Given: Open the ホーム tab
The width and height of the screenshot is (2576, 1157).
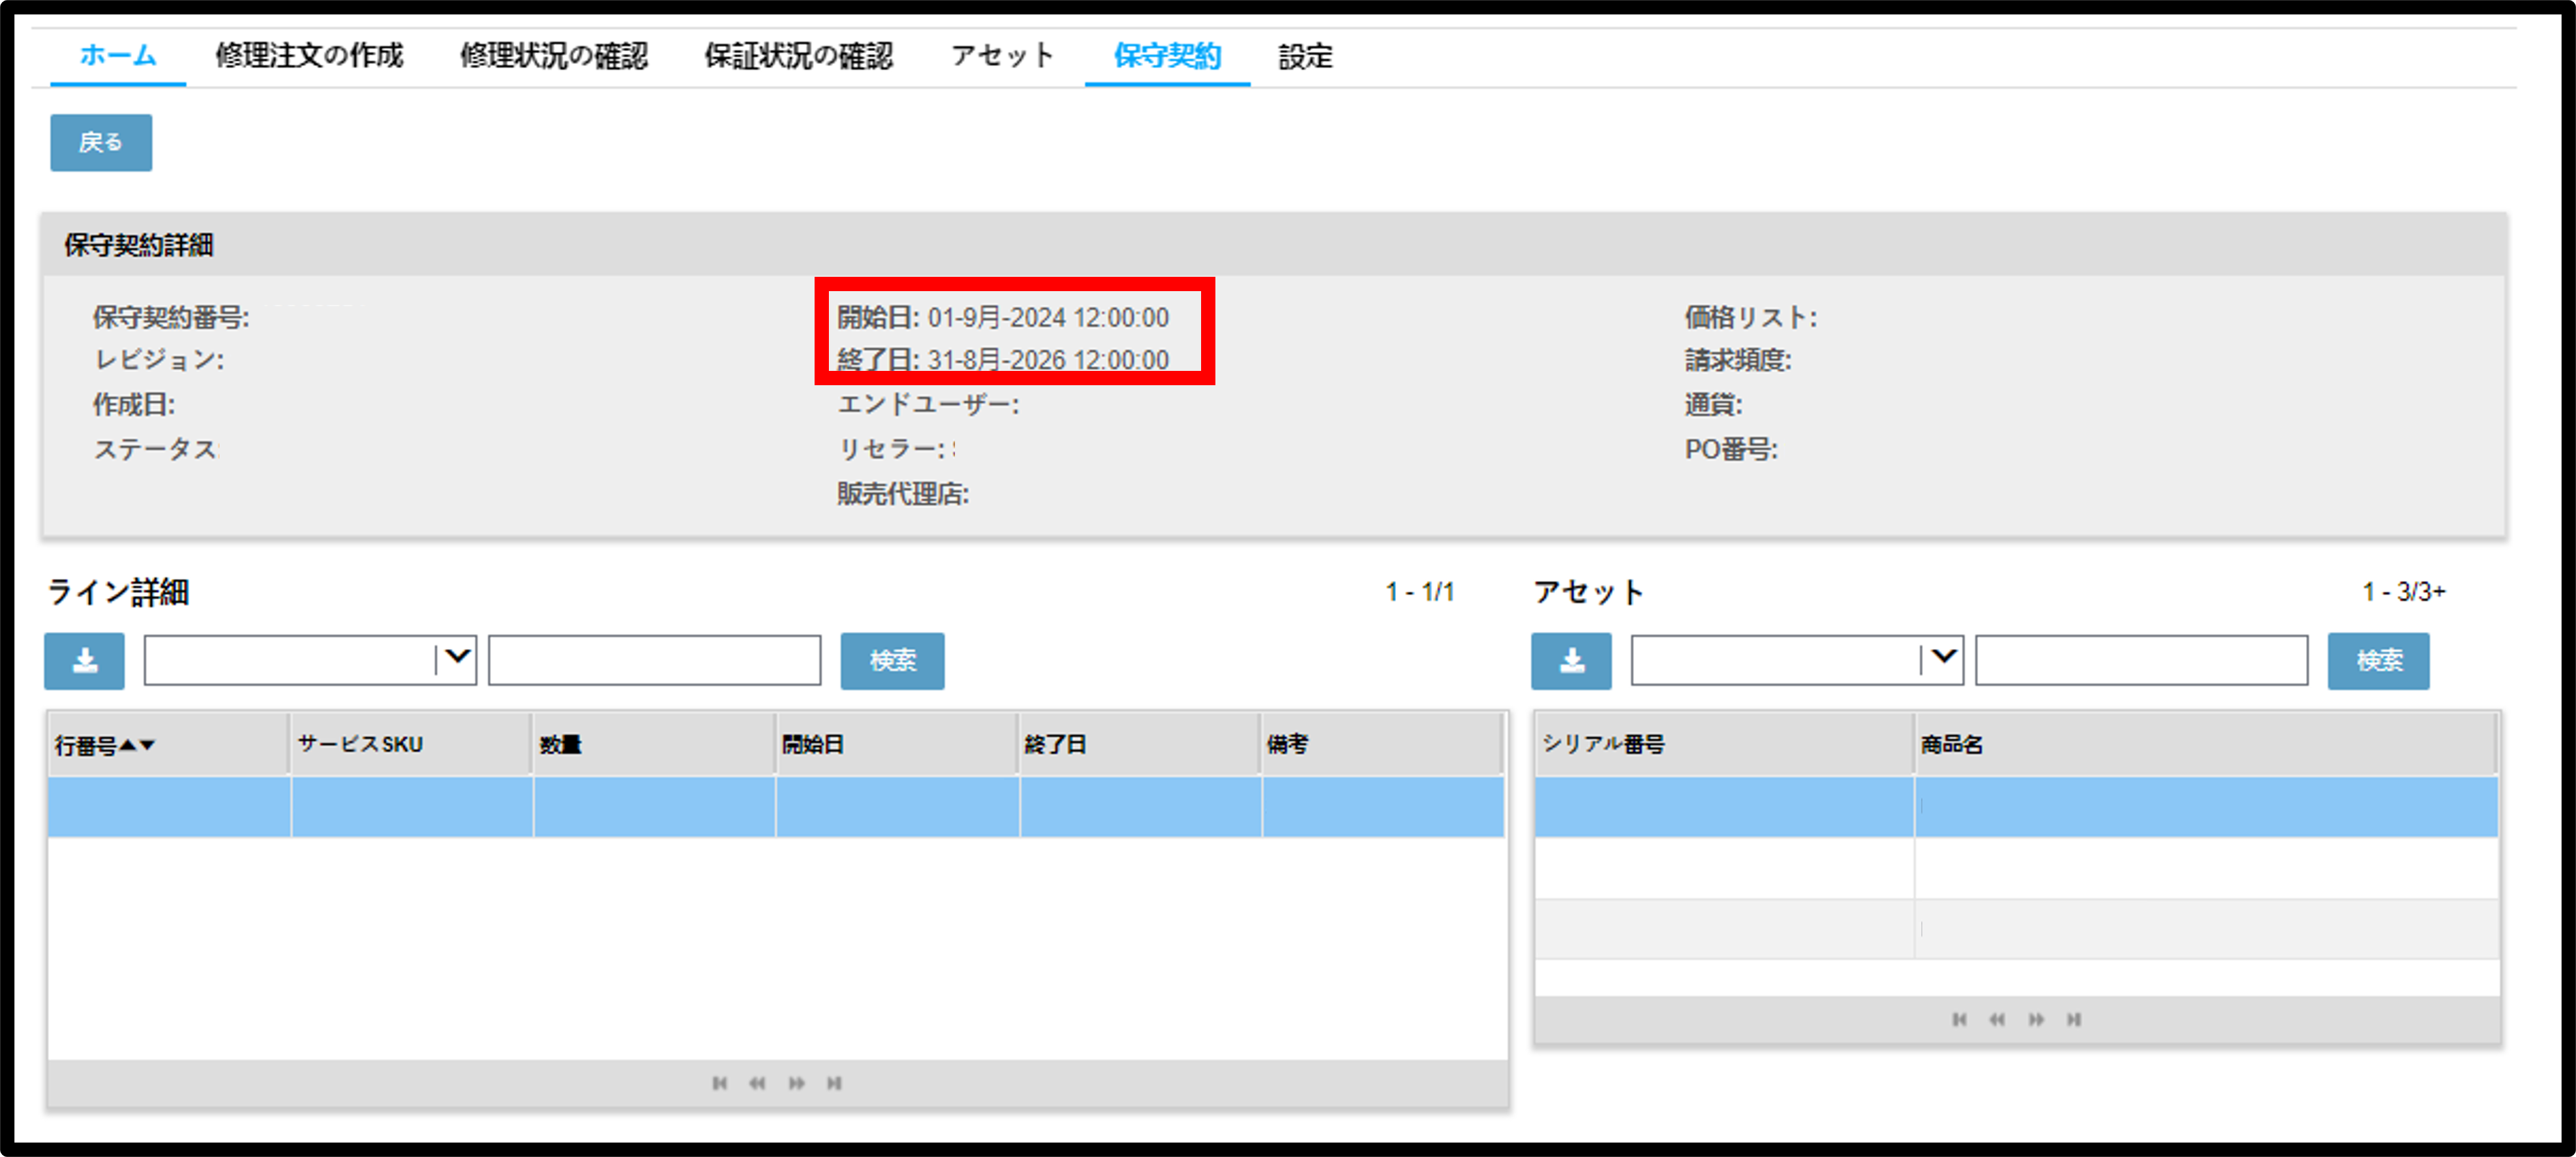Looking at the screenshot, I should click(118, 56).
